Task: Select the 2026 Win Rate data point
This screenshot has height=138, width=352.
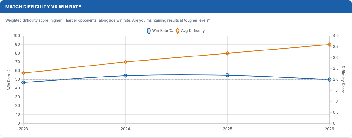Action: (x=330, y=80)
